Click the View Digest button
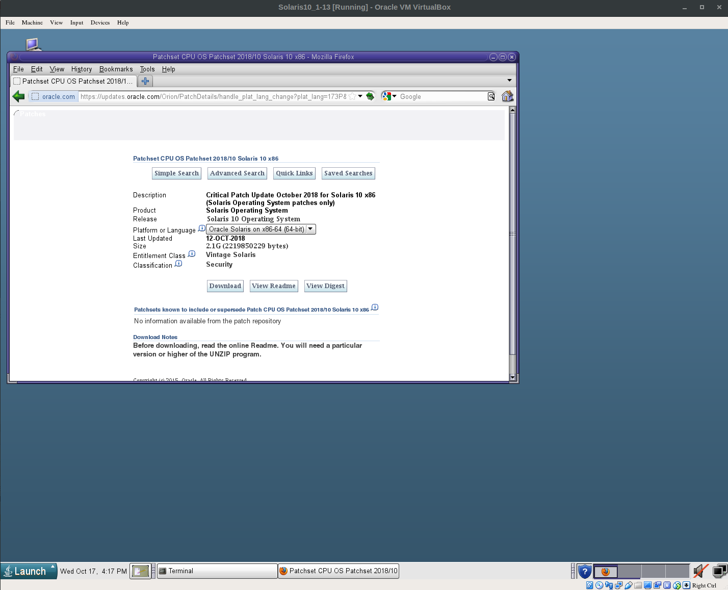Image resolution: width=728 pixels, height=590 pixels. pyautogui.click(x=325, y=286)
